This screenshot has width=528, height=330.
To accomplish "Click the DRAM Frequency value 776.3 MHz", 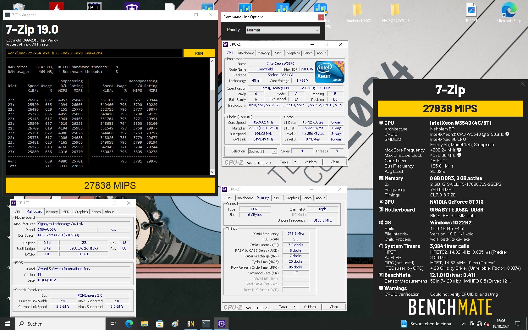I will point(296,234).
